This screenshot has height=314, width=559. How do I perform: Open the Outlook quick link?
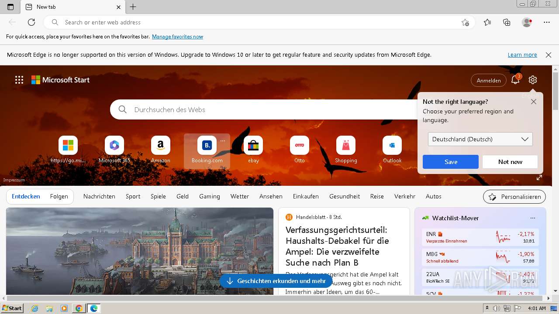pyautogui.click(x=392, y=150)
